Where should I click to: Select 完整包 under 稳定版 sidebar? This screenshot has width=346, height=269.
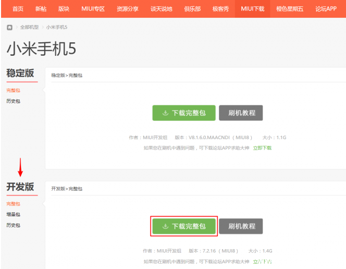pos(13,90)
